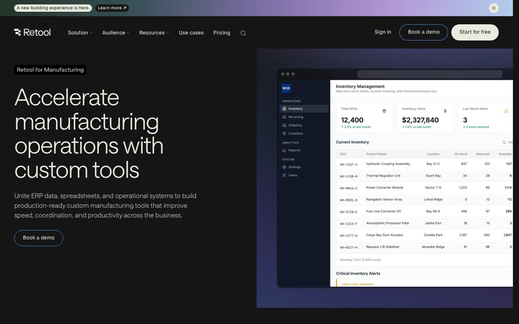This screenshot has height=324, width=519.
Task: Click the Inventory Value dollar icon
Action: (445, 111)
